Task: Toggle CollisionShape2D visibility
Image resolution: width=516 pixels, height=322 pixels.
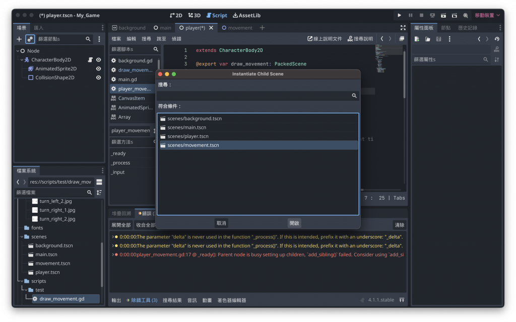Action: [x=98, y=77]
